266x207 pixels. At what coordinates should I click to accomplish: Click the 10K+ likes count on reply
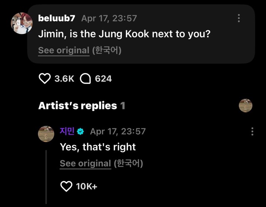(87, 187)
